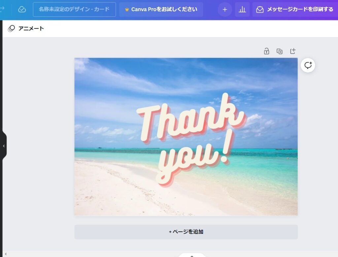
Task: Click the redo arrow icon
Action: [2, 9]
